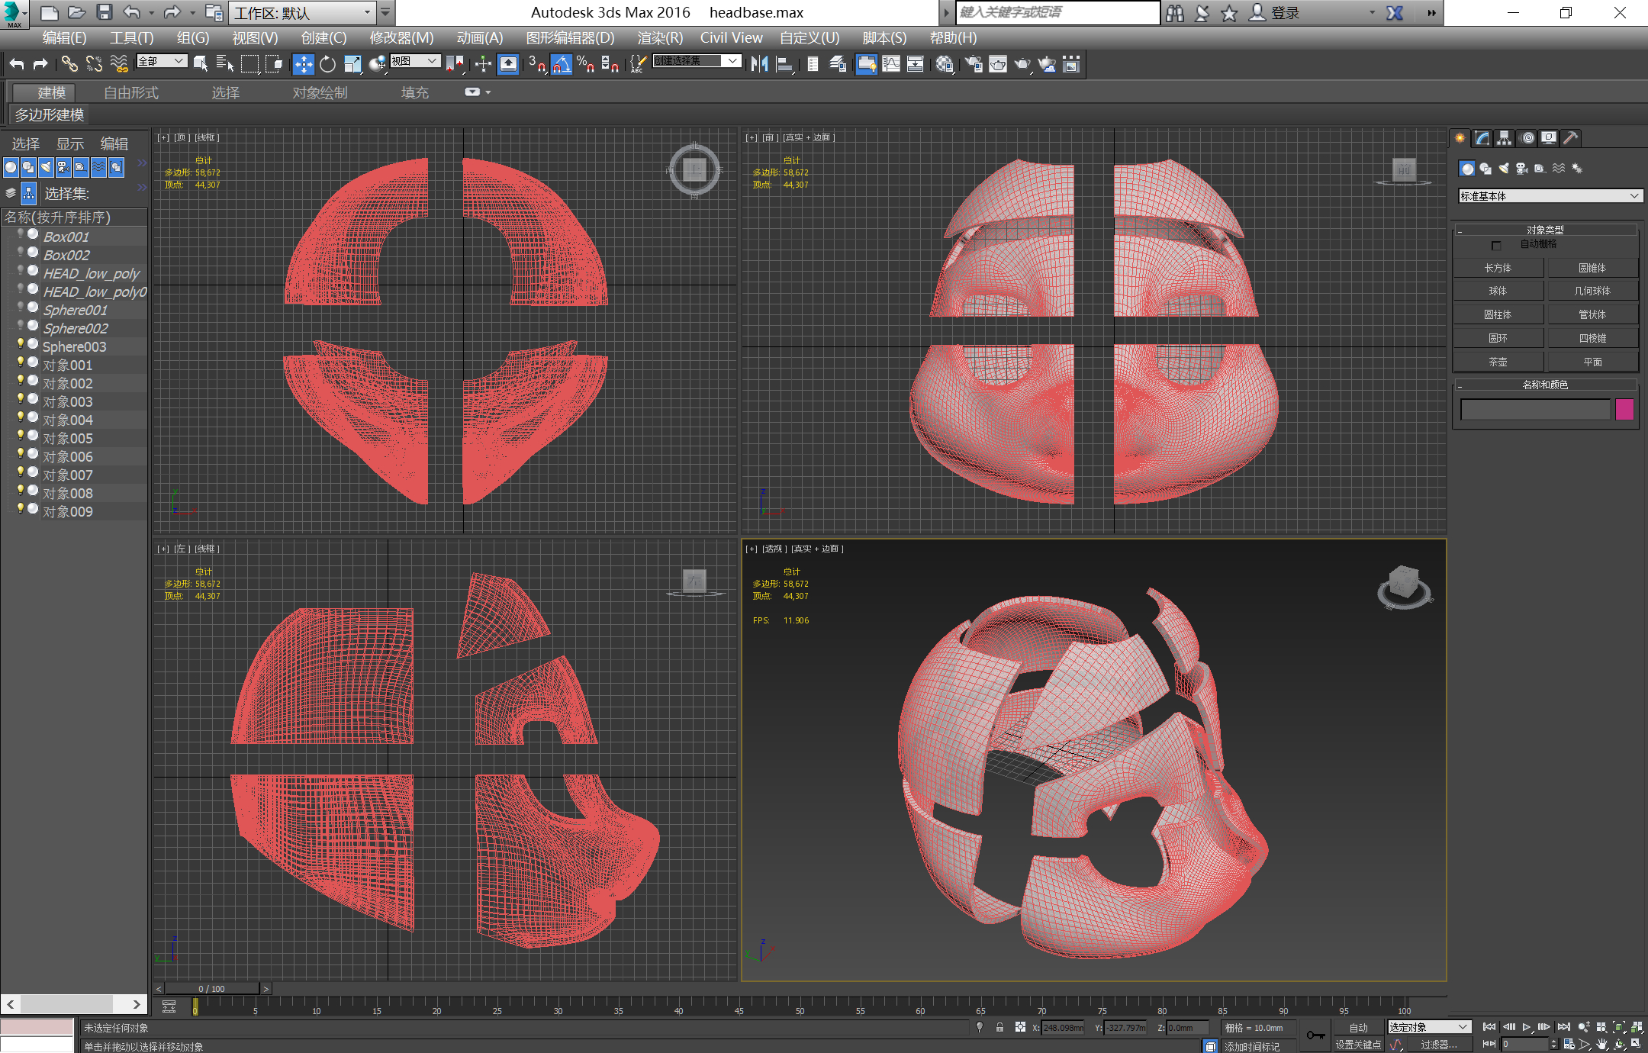Activate the Rotate tool
This screenshot has width=1648, height=1053.
(x=327, y=65)
